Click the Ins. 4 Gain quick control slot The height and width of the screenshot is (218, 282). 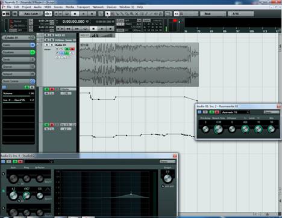[18, 100]
